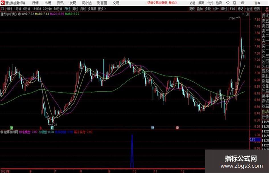Open the 财富圈 menu
269x173 pixels.
(x=102, y=3)
